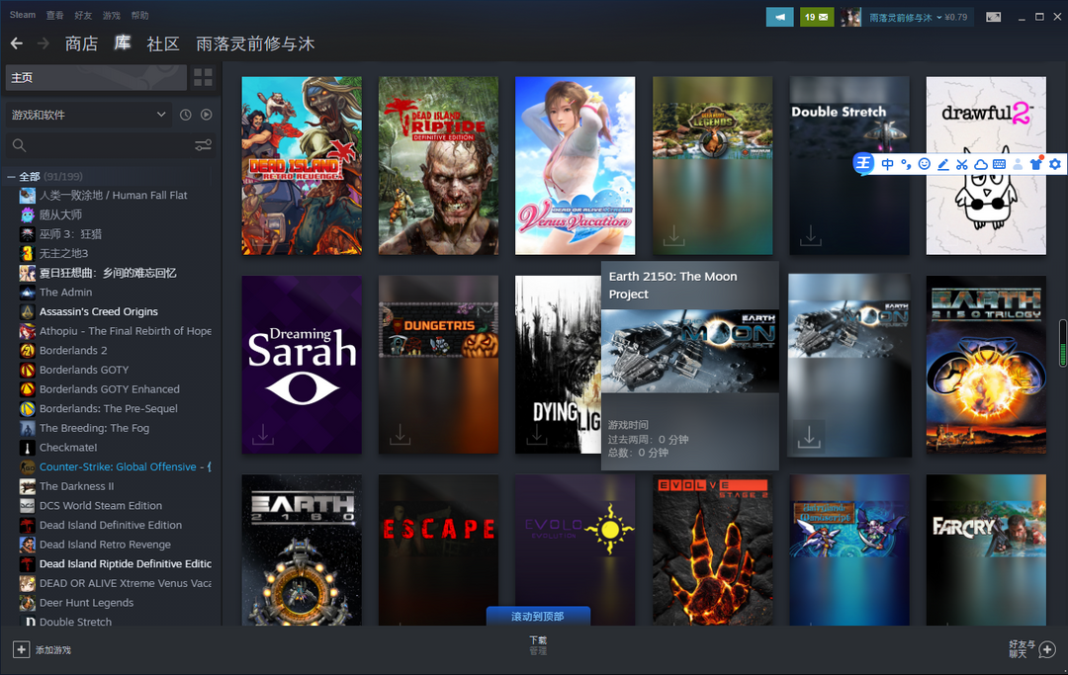Click download icon on Dreaming Sarah cover
This screenshot has width=1068, height=675.
click(x=263, y=434)
